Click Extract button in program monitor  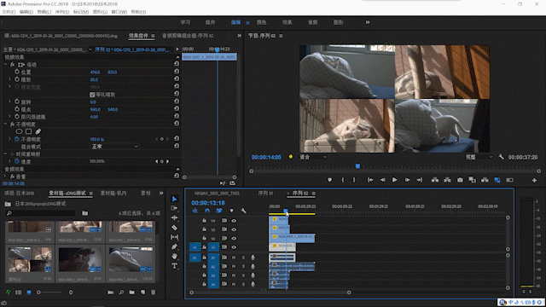point(447,180)
